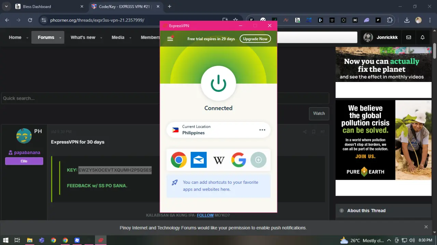Screen dimensions: 437x245
Task: View site information icon in address bar
Action: (x=43, y=20)
